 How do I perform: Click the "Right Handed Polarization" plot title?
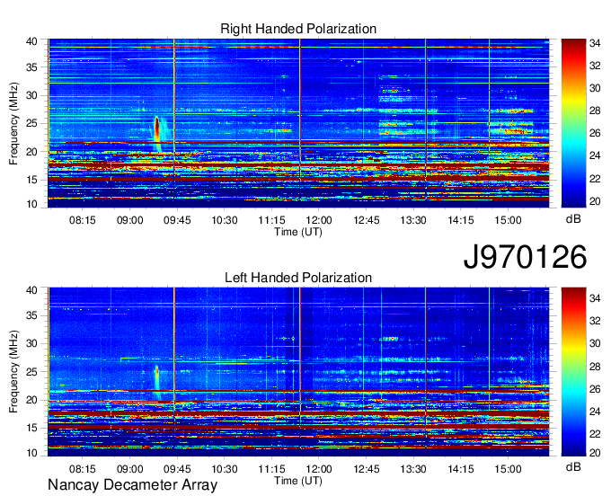coord(298,29)
